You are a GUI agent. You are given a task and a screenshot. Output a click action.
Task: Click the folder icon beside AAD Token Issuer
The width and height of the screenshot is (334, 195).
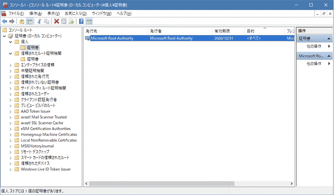(17, 111)
